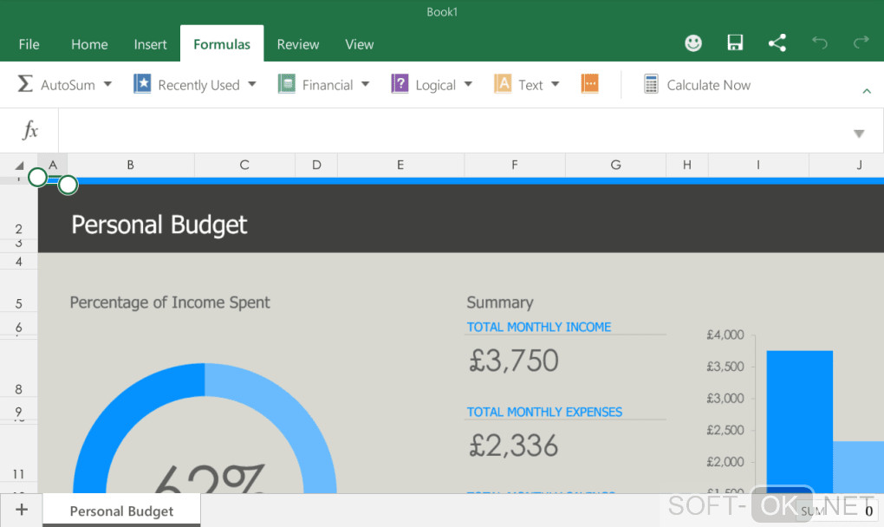
Task: Select row 8 header
Action: (18, 368)
